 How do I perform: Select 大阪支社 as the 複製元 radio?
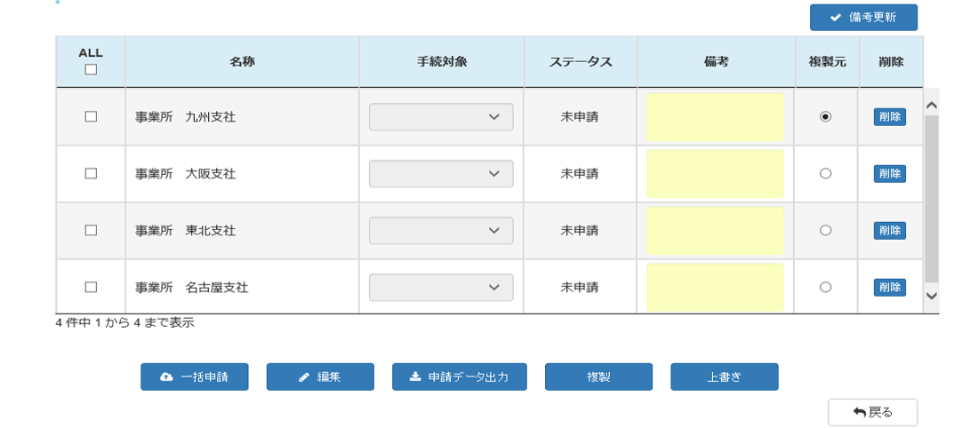[x=825, y=174]
